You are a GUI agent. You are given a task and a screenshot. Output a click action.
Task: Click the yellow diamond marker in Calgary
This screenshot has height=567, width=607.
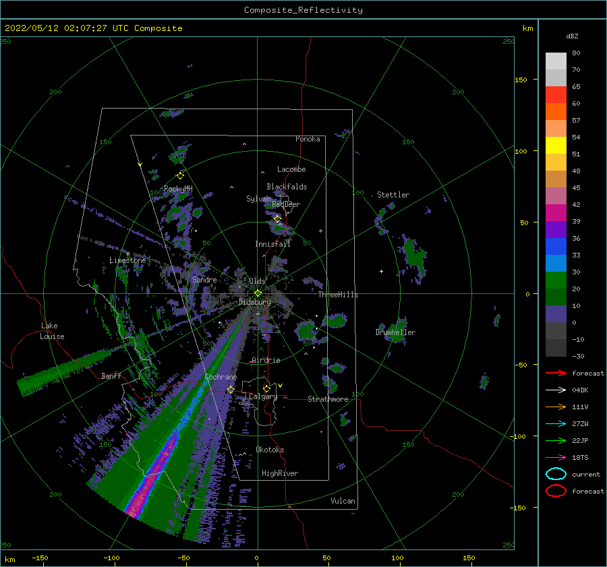[266, 388]
